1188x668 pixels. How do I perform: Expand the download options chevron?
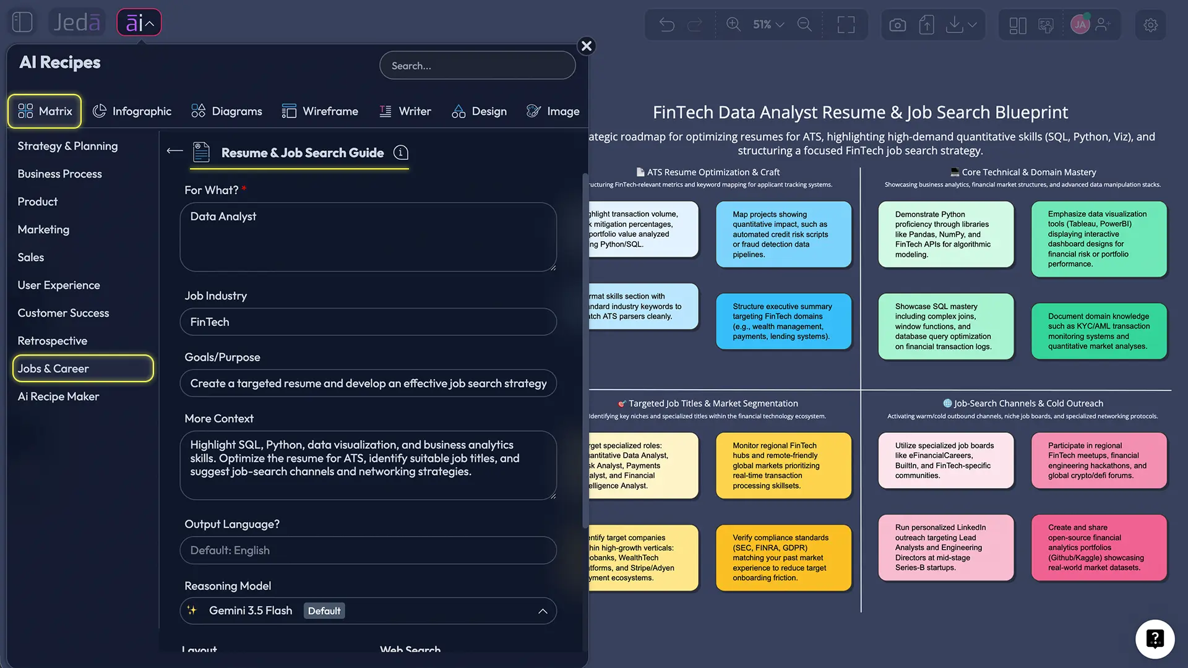(973, 25)
